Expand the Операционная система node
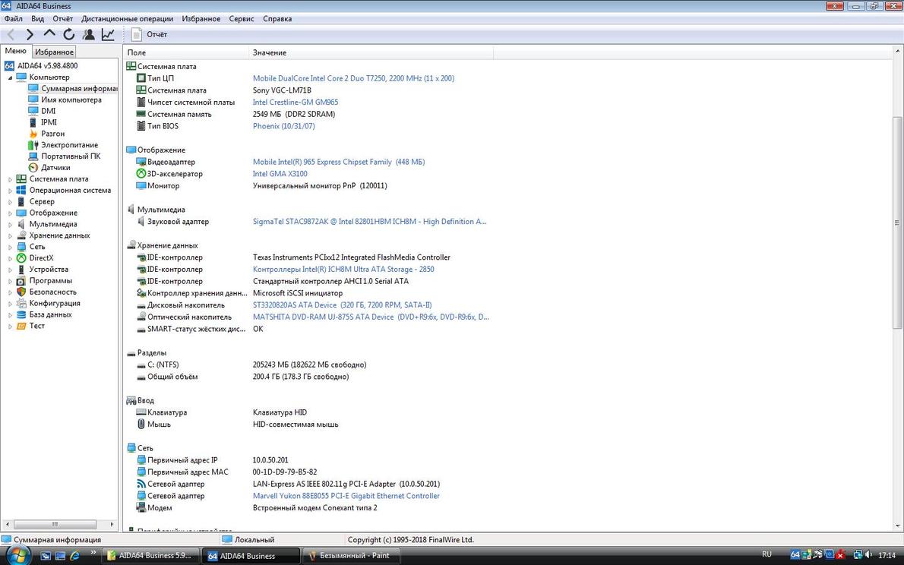Viewport: 904px width, 565px height. tap(10, 191)
